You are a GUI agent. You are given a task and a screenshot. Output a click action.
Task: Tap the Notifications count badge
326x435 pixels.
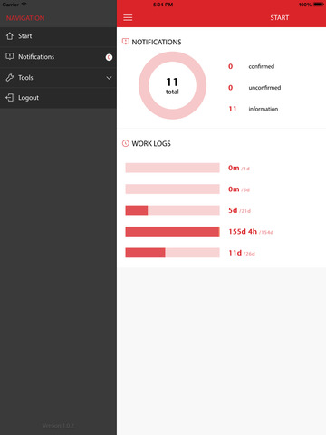tap(109, 57)
